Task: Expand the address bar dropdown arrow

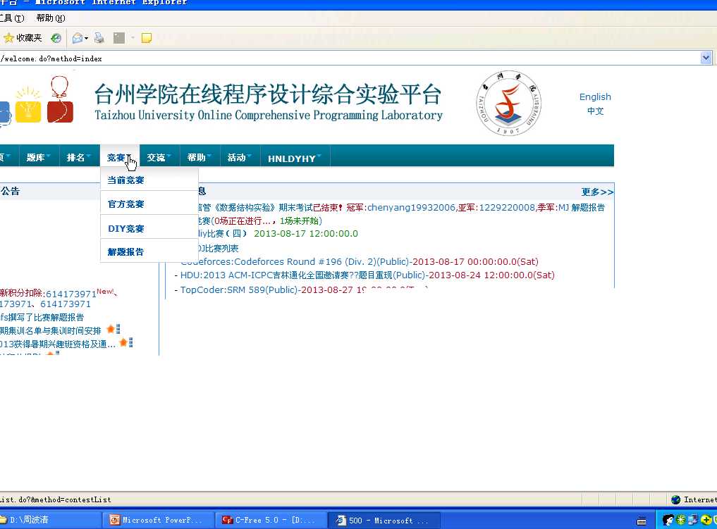Action: [706, 58]
